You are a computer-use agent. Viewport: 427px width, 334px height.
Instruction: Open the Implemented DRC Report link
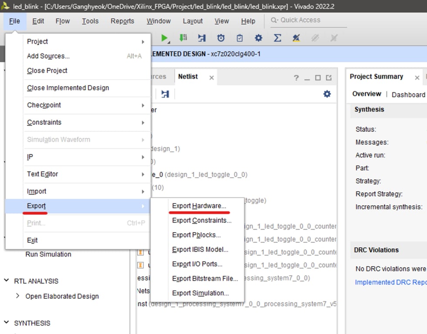pyautogui.click(x=390, y=282)
